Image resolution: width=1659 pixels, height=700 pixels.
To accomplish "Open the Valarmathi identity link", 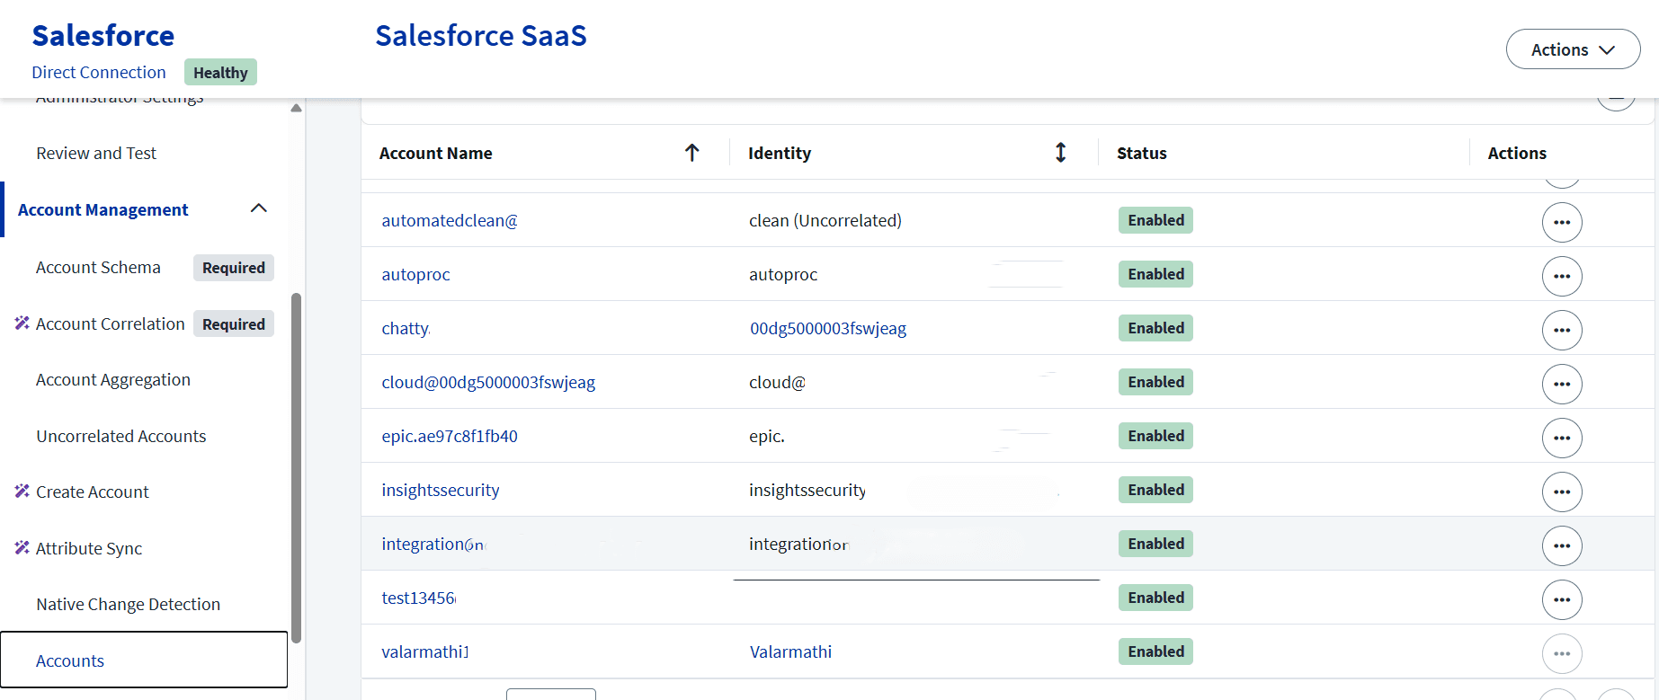I will click(x=790, y=652).
